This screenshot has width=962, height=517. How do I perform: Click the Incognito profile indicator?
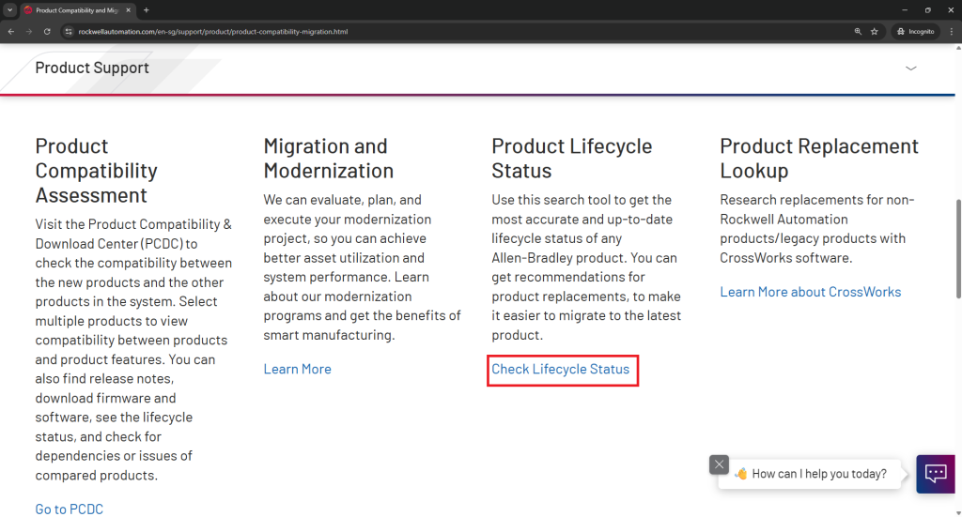pos(914,31)
